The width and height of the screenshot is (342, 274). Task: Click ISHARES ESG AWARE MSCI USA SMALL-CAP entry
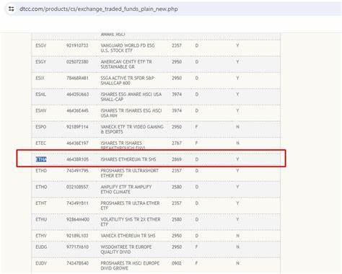coord(131,97)
